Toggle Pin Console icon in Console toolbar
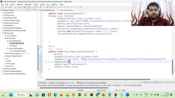The width and height of the screenshot is (175, 98). 161,82
